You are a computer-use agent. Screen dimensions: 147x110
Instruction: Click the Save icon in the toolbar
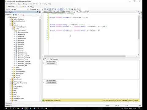(x=25, y=7)
